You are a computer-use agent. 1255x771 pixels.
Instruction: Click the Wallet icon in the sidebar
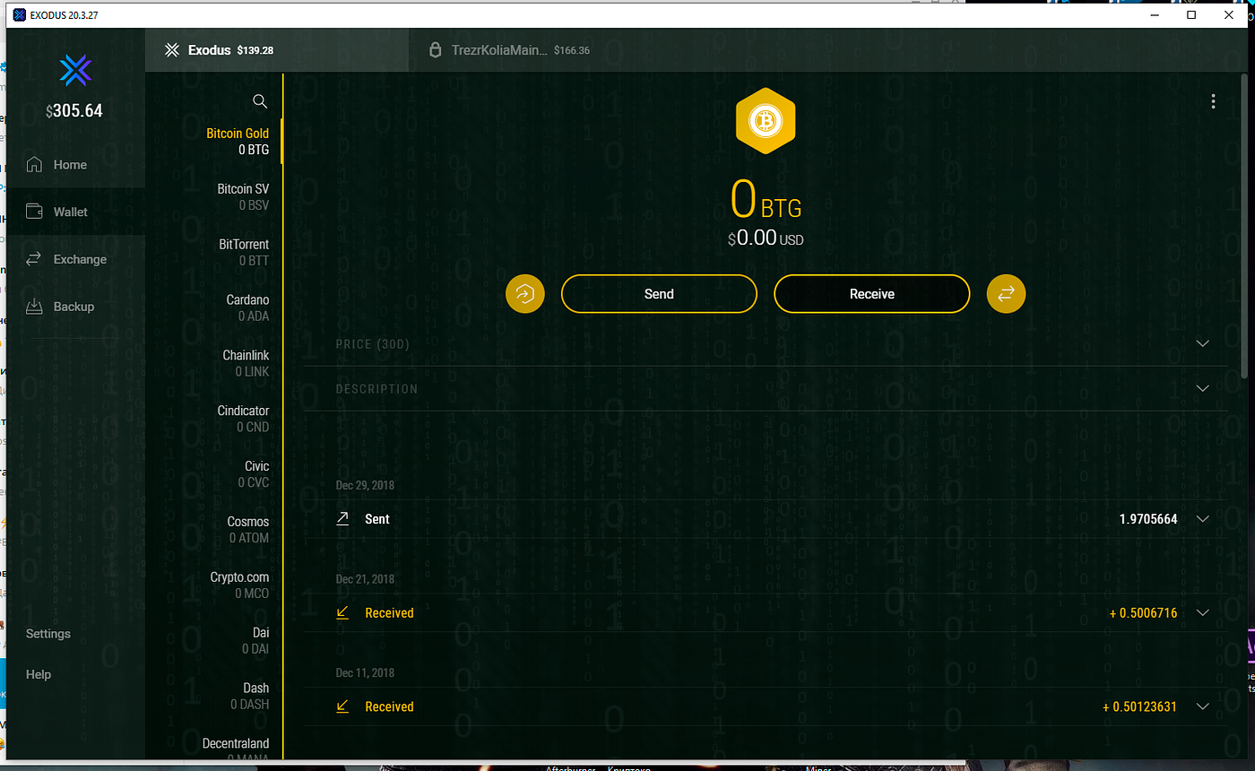pos(35,212)
